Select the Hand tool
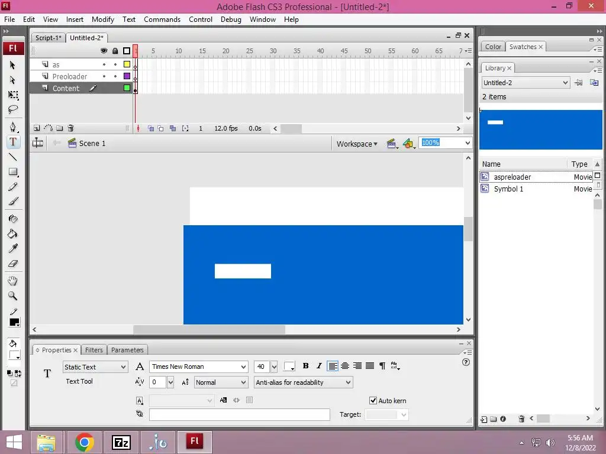Image resolution: width=606 pixels, height=454 pixels. tap(13, 281)
